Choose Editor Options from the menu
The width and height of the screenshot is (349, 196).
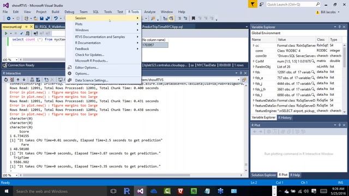103,68
